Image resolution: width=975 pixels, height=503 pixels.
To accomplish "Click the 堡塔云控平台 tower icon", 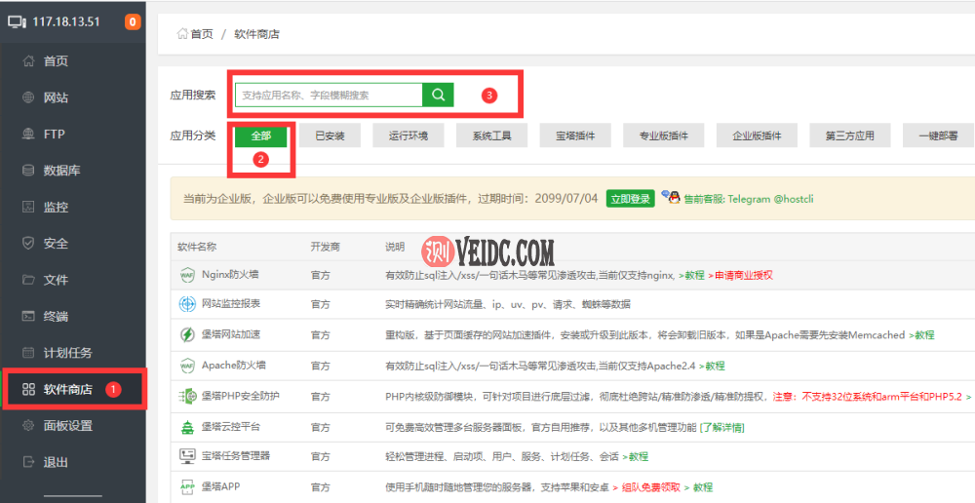I will pos(187,427).
